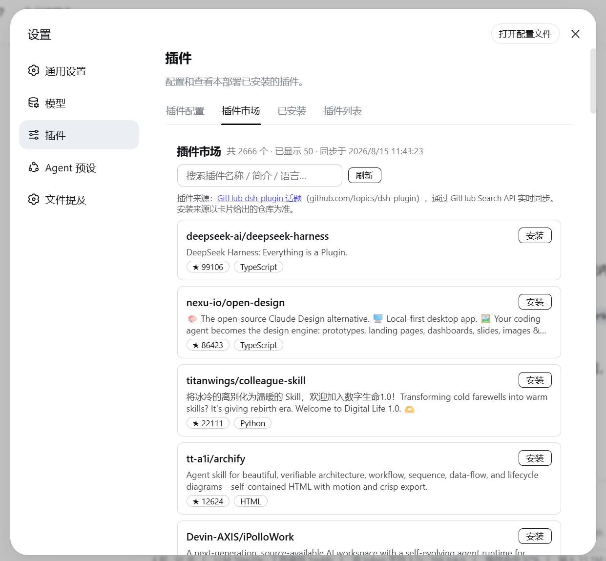Viewport: 606px width, 561px height.
Task: Click TypeScript tag on open-design card
Action: tap(258, 345)
